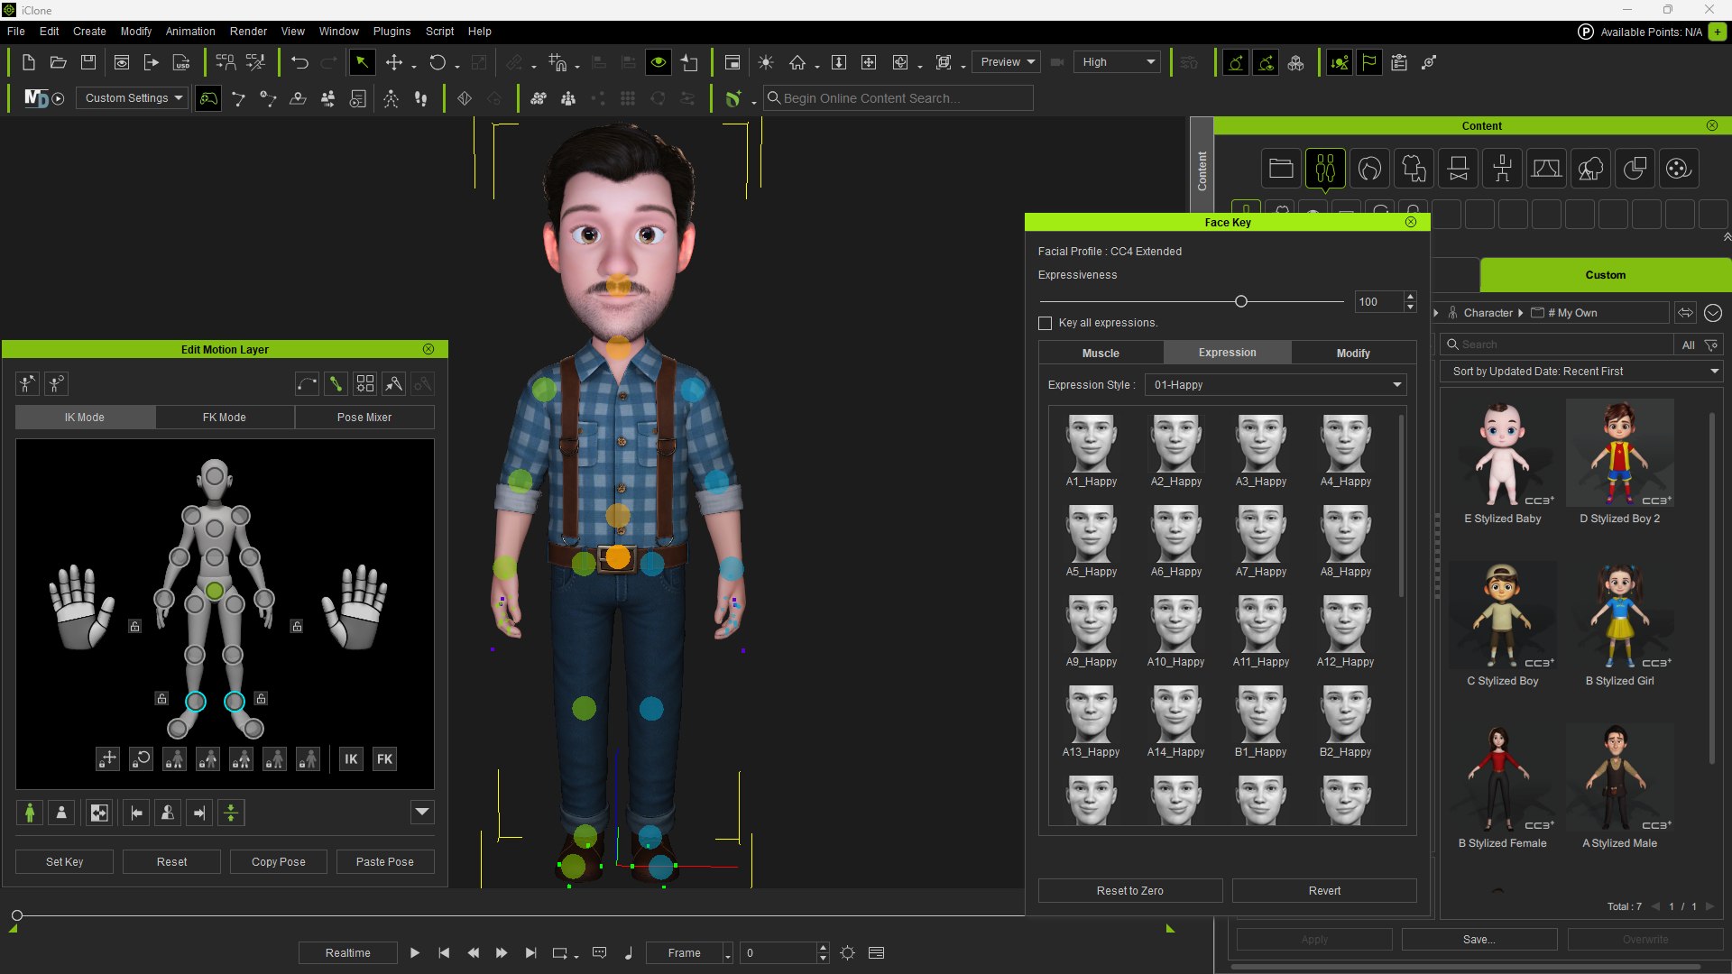Select the arrow Select Object tool
Screen dimensions: 1732x974
pos(362,62)
